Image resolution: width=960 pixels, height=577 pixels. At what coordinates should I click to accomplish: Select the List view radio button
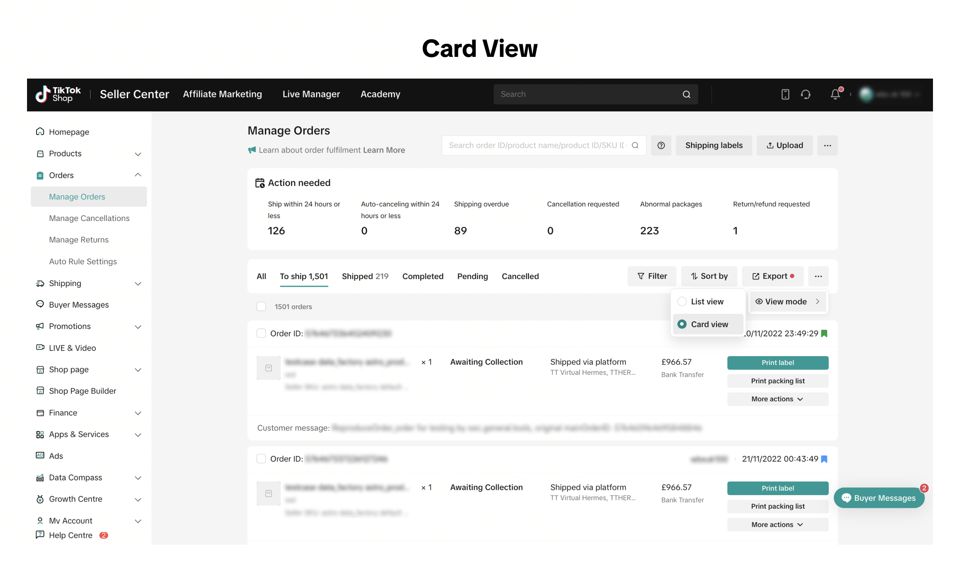[x=682, y=302]
